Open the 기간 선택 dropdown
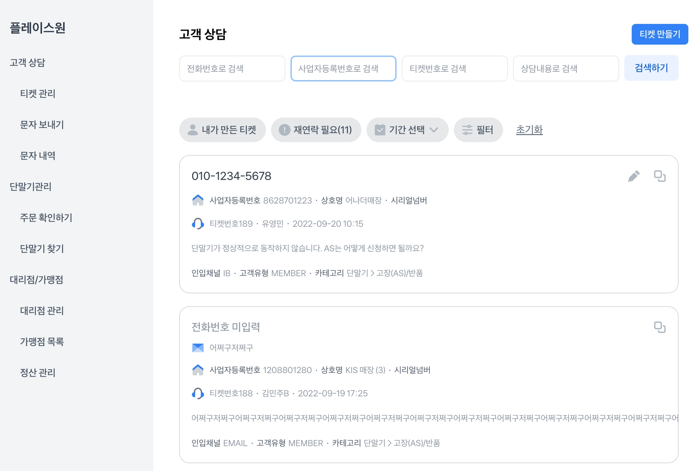The image size is (700, 471). coord(407,130)
